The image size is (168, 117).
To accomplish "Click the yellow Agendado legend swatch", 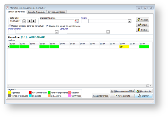I will 9,93.
